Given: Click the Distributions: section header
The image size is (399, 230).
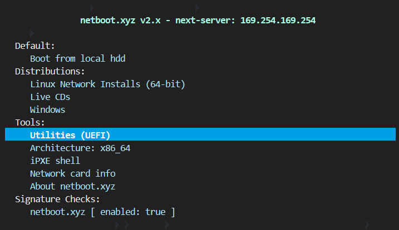Looking at the screenshot, I should pyautogui.click(x=50, y=71).
